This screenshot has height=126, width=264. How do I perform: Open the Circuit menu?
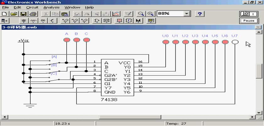tap(32, 8)
